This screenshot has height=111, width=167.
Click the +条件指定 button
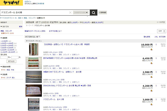(102, 12)
